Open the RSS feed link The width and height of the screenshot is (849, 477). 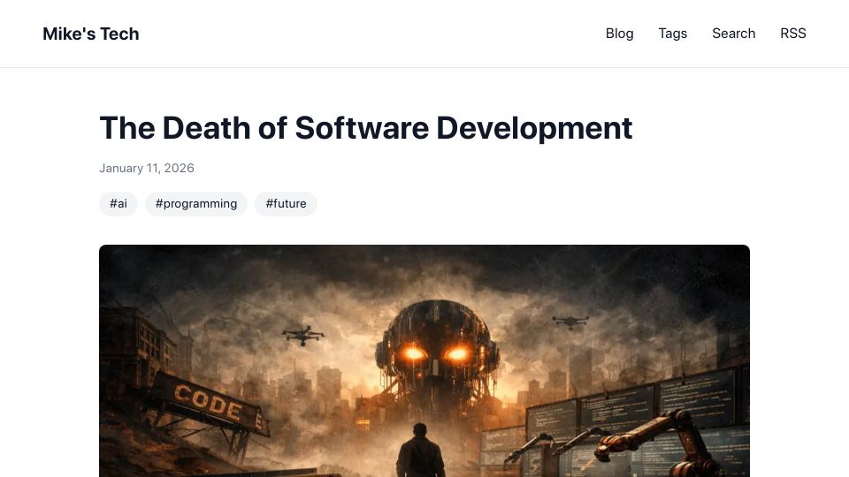[x=793, y=34]
